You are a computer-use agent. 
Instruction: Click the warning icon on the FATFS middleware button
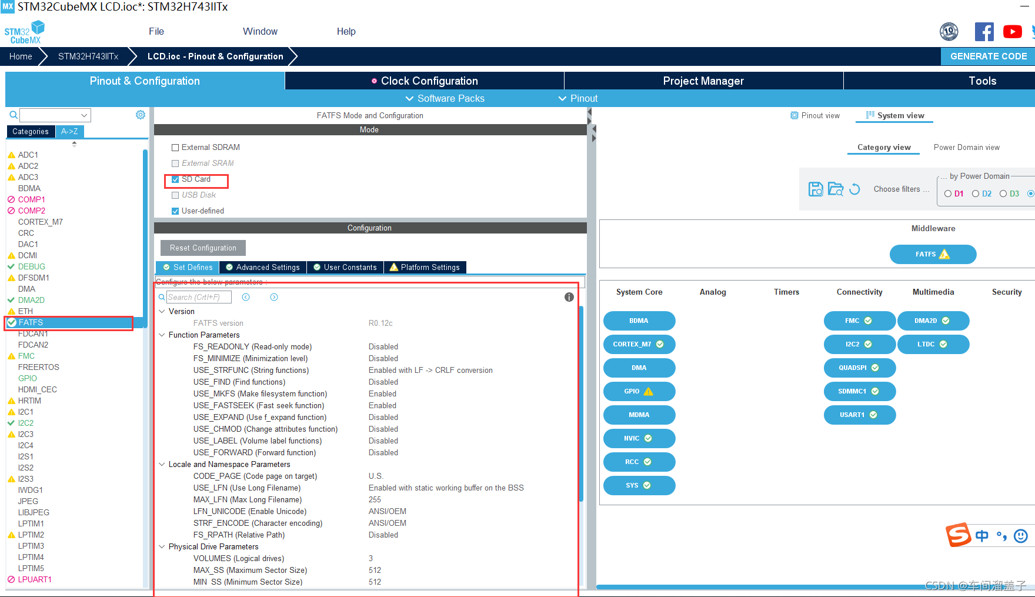(x=944, y=254)
